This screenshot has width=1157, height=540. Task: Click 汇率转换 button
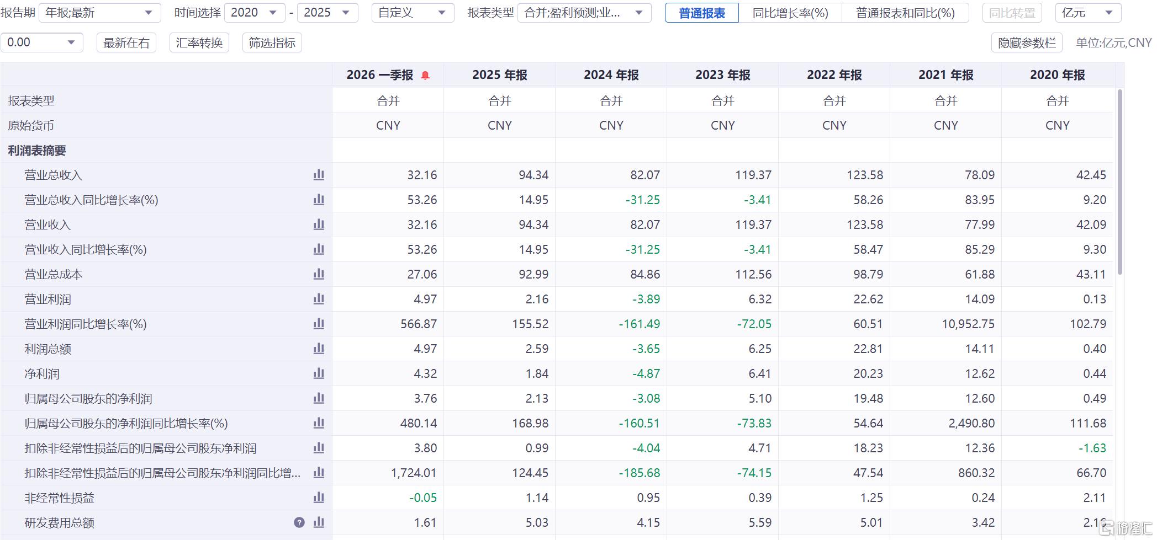pyautogui.click(x=199, y=42)
